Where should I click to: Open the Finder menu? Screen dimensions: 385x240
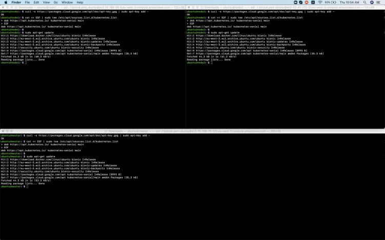[x=16, y=2]
